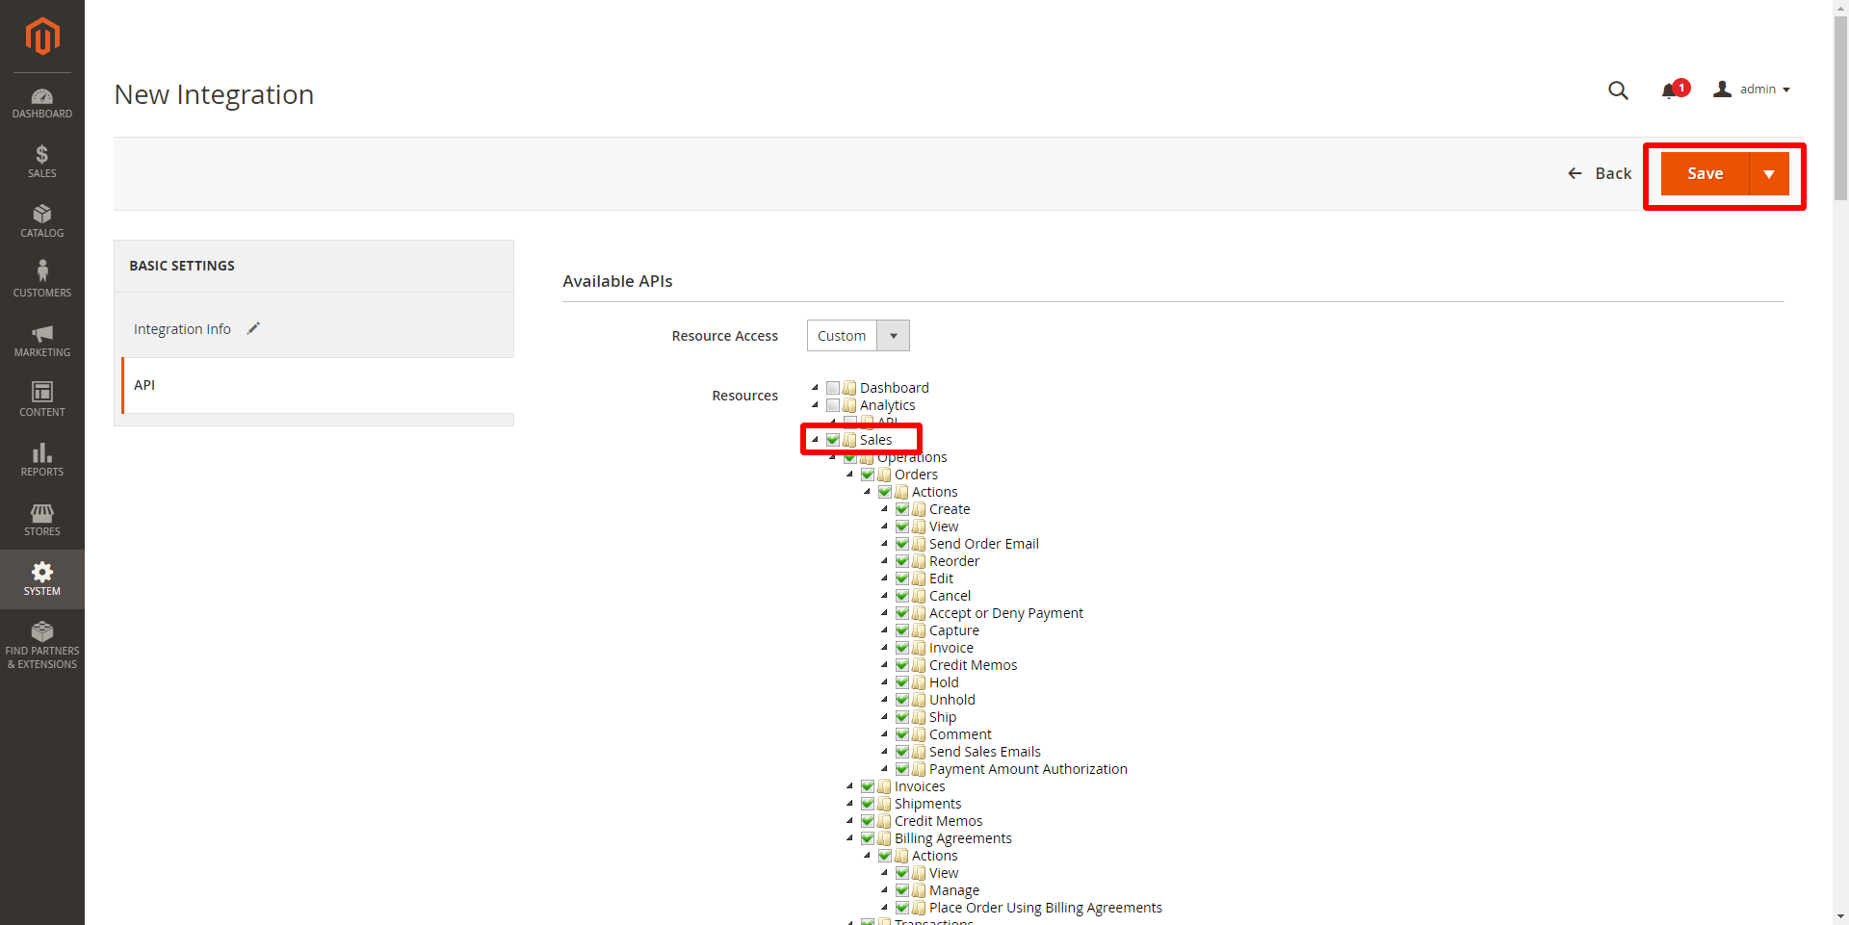
Task: Click the Save button
Action: 1705,174
